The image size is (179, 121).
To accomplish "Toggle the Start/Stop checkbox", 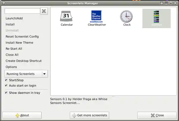I will 7,80.
